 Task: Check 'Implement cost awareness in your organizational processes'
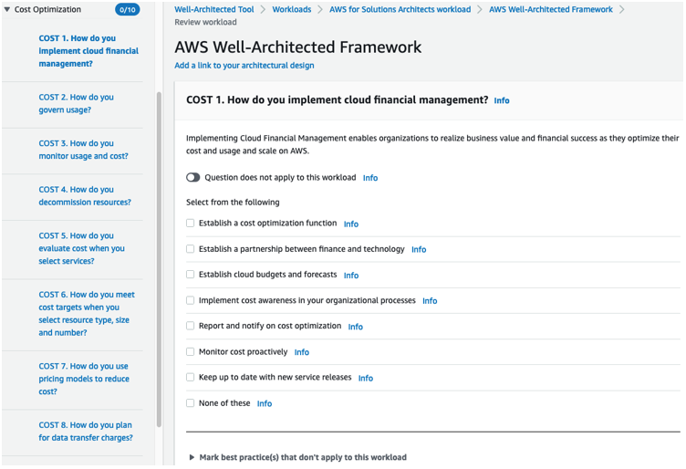190,300
